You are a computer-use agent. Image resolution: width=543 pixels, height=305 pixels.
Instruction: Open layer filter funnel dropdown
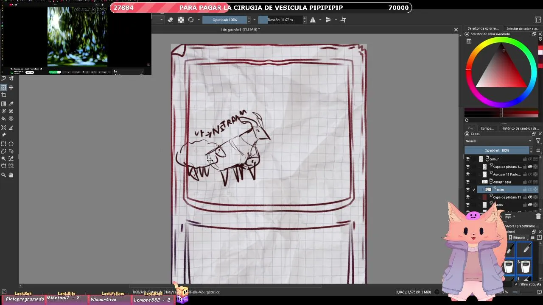pyautogui.click(x=538, y=141)
